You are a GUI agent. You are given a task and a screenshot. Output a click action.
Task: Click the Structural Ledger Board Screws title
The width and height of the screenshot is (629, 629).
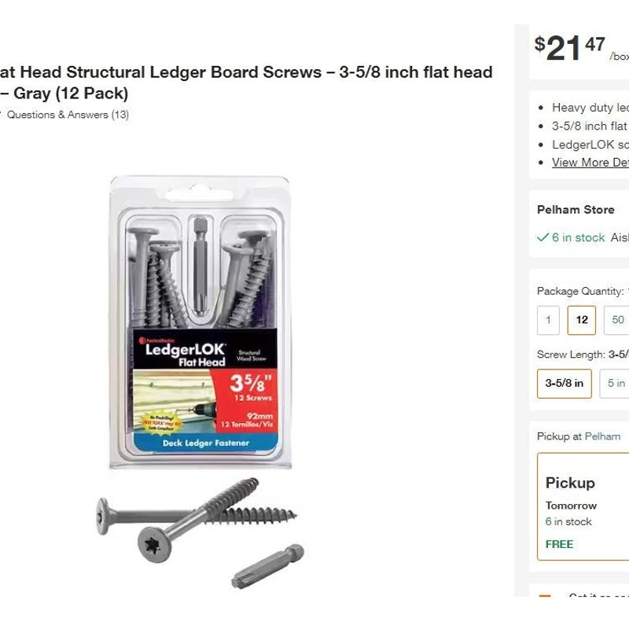click(246, 72)
